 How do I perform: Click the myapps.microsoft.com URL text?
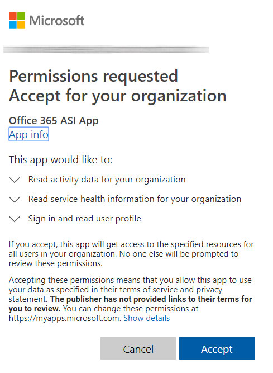click(65, 318)
